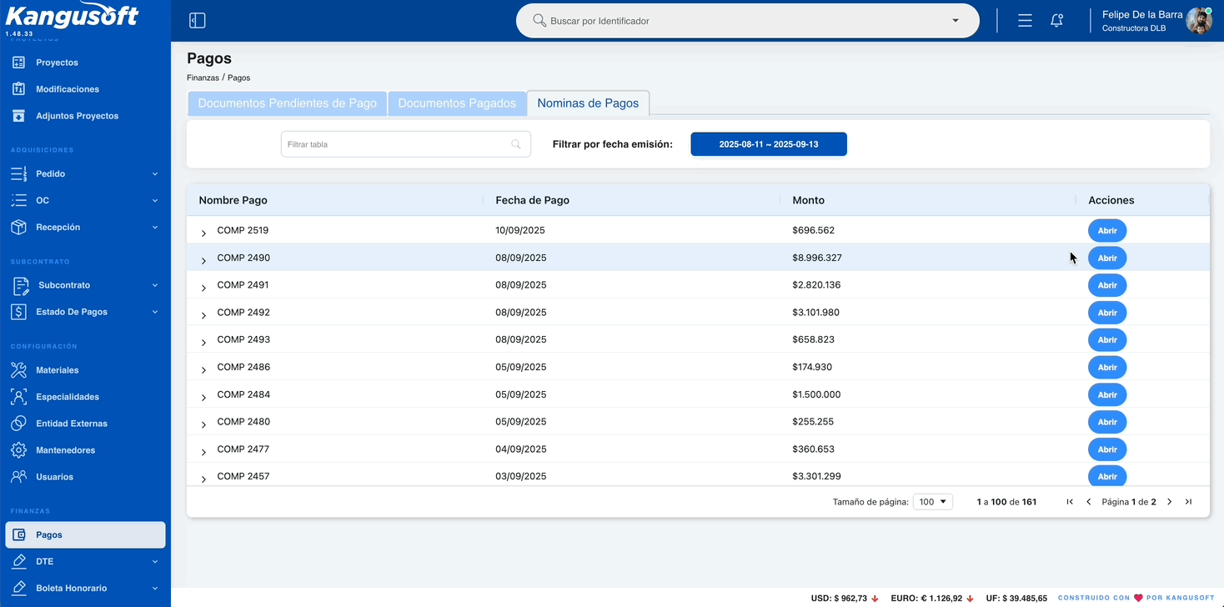1224x607 pixels.
Task: Click the Subcontrato document icon
Action: point(20,285)
